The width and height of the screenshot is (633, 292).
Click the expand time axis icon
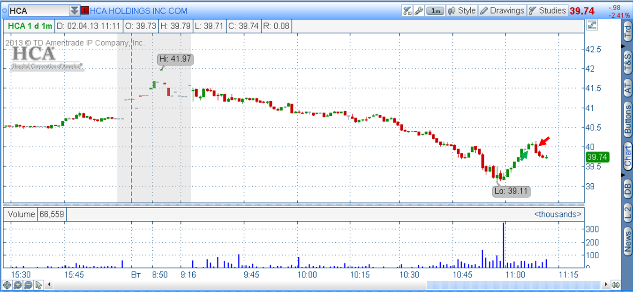(616, 285)
